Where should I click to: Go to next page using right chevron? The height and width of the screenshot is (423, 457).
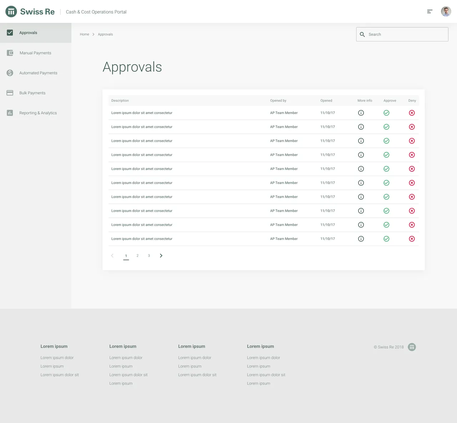click(x=161, y=256)
